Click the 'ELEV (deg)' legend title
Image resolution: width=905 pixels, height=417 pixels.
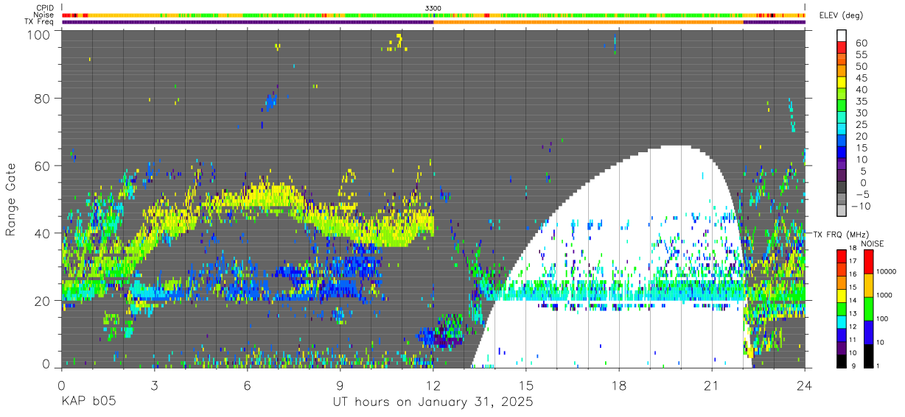(x=842, y=15)
